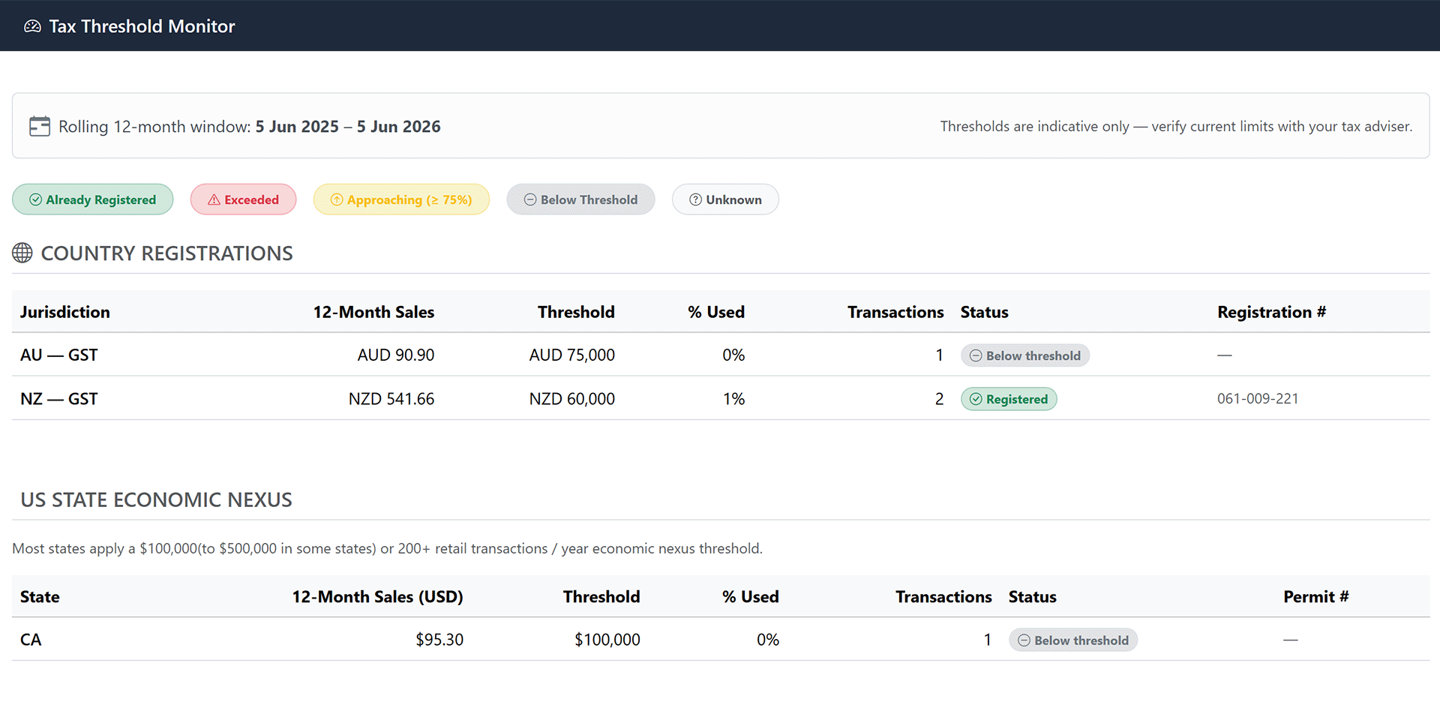Click the Status header in US state table
Screen dimensions: 1440x711
point(1033,597)
